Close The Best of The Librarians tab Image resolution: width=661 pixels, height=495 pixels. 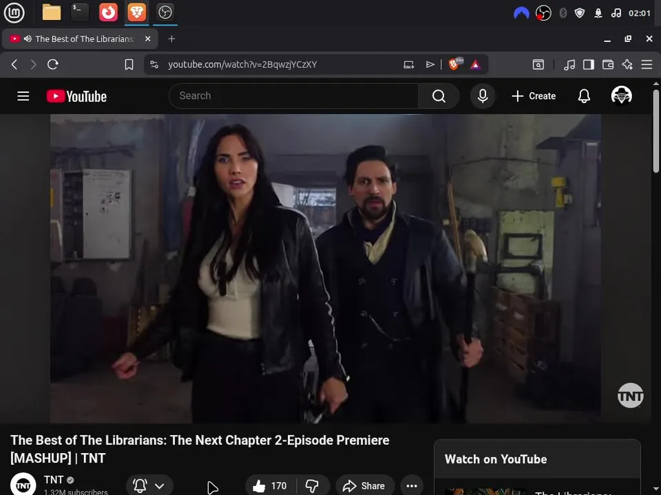pos(147,38)
